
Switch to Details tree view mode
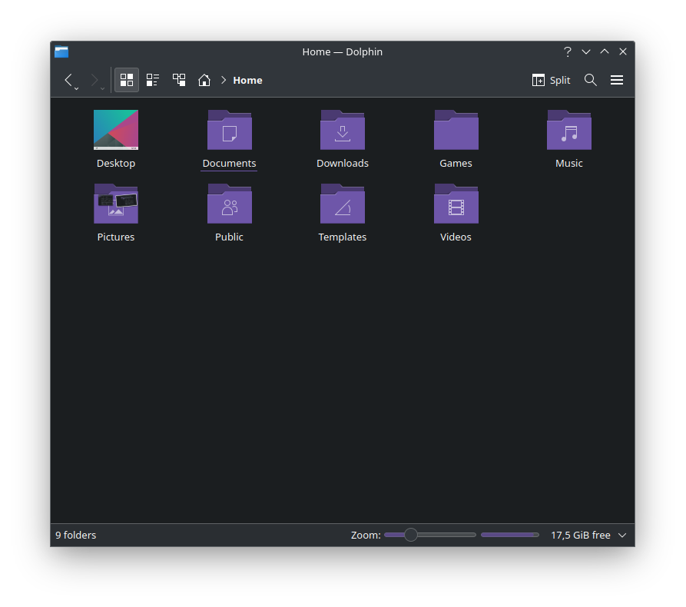tap(179, 80)
